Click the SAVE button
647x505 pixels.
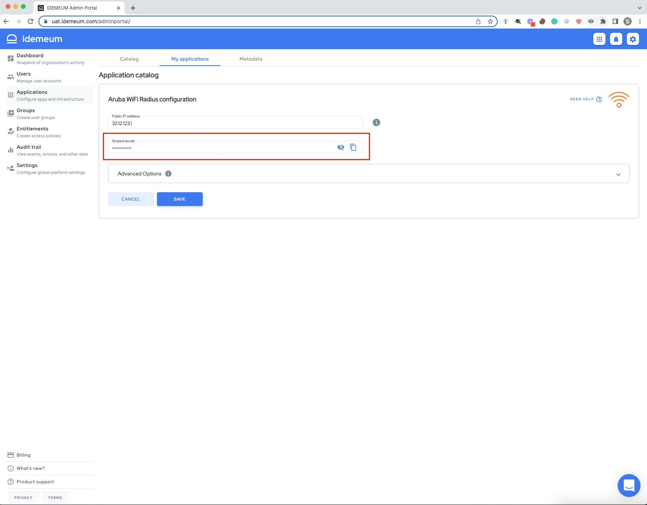[x=180, y=199]
